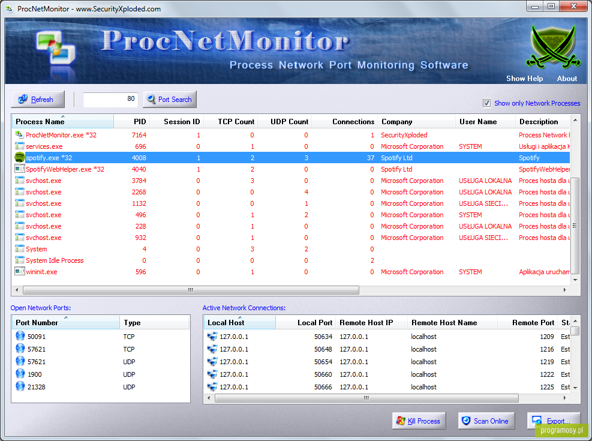The width and height of the screenshot is (592, 441).
Task: Click the Port Search button
Action: click(170, 100)
